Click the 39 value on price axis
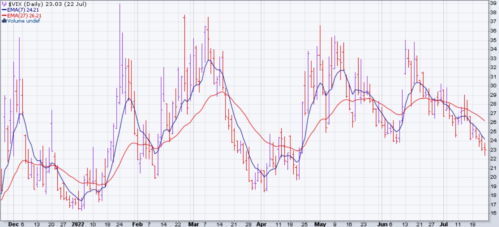The image size is (499, 227). (493, 3)
